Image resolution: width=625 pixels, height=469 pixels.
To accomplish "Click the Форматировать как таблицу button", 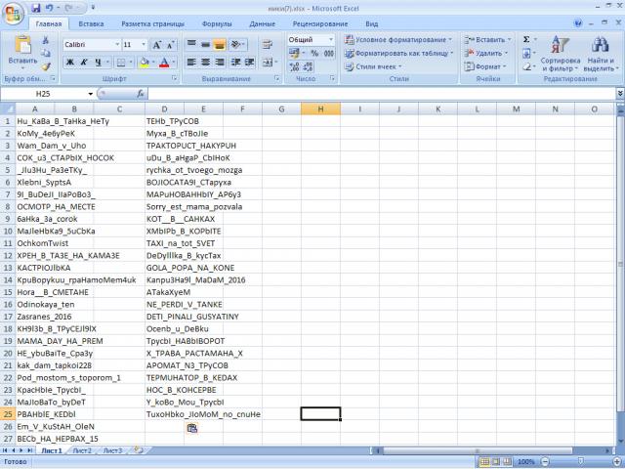I will [398, 54].
